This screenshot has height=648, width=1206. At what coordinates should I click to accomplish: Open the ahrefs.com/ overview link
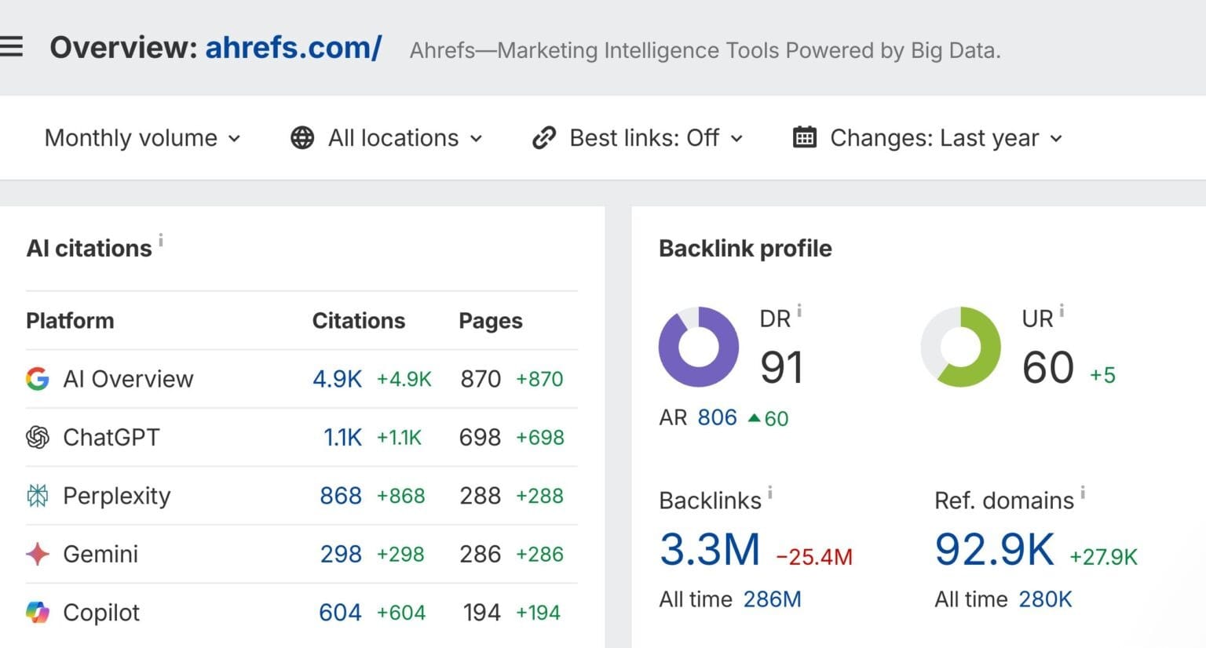point(294,48)
